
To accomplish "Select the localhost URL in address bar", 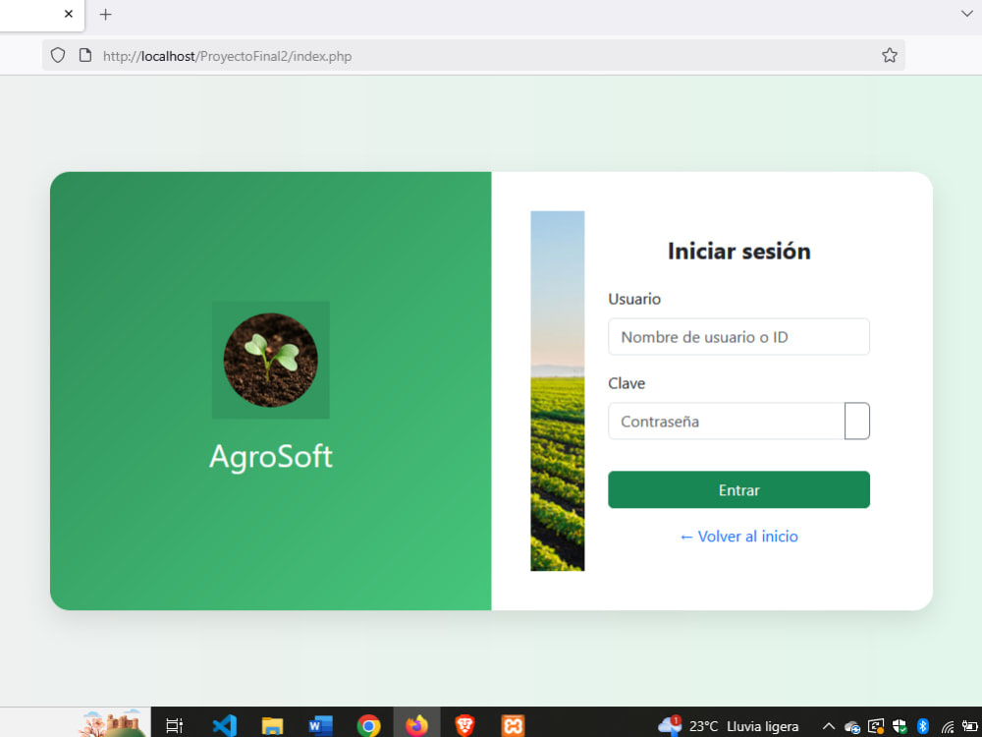I will click(228, 56).
